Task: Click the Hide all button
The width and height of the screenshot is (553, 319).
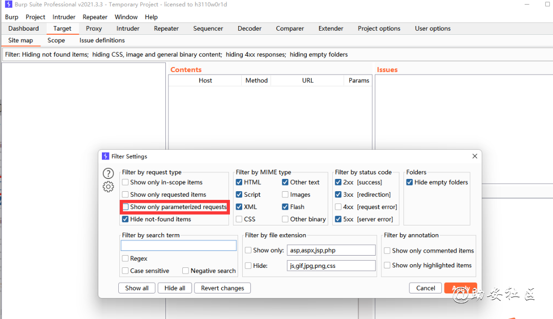Action: coord(175,288)
